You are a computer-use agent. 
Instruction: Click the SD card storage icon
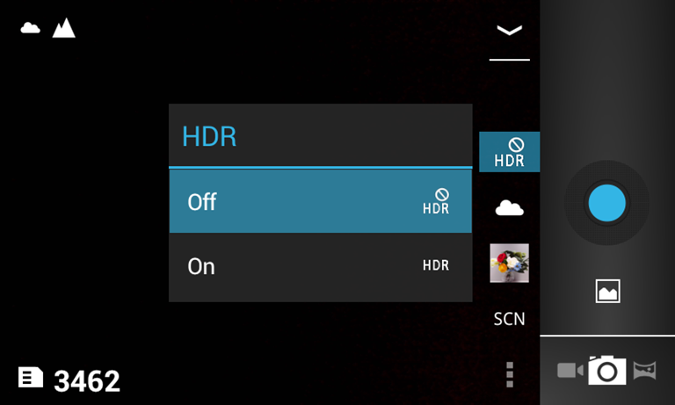[31, 378]
